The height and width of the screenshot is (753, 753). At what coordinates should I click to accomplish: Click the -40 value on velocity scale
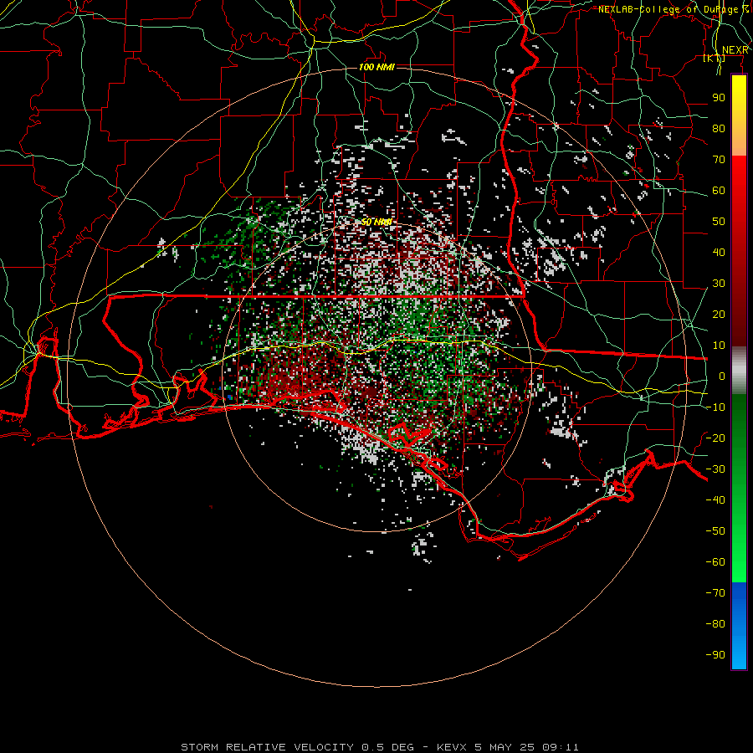(715, 500)
